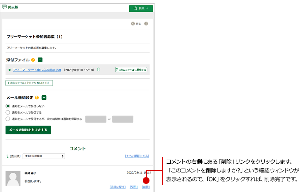
Task: Click the 掲示板 speech bubble icon
Action: (x=4, y=7)
